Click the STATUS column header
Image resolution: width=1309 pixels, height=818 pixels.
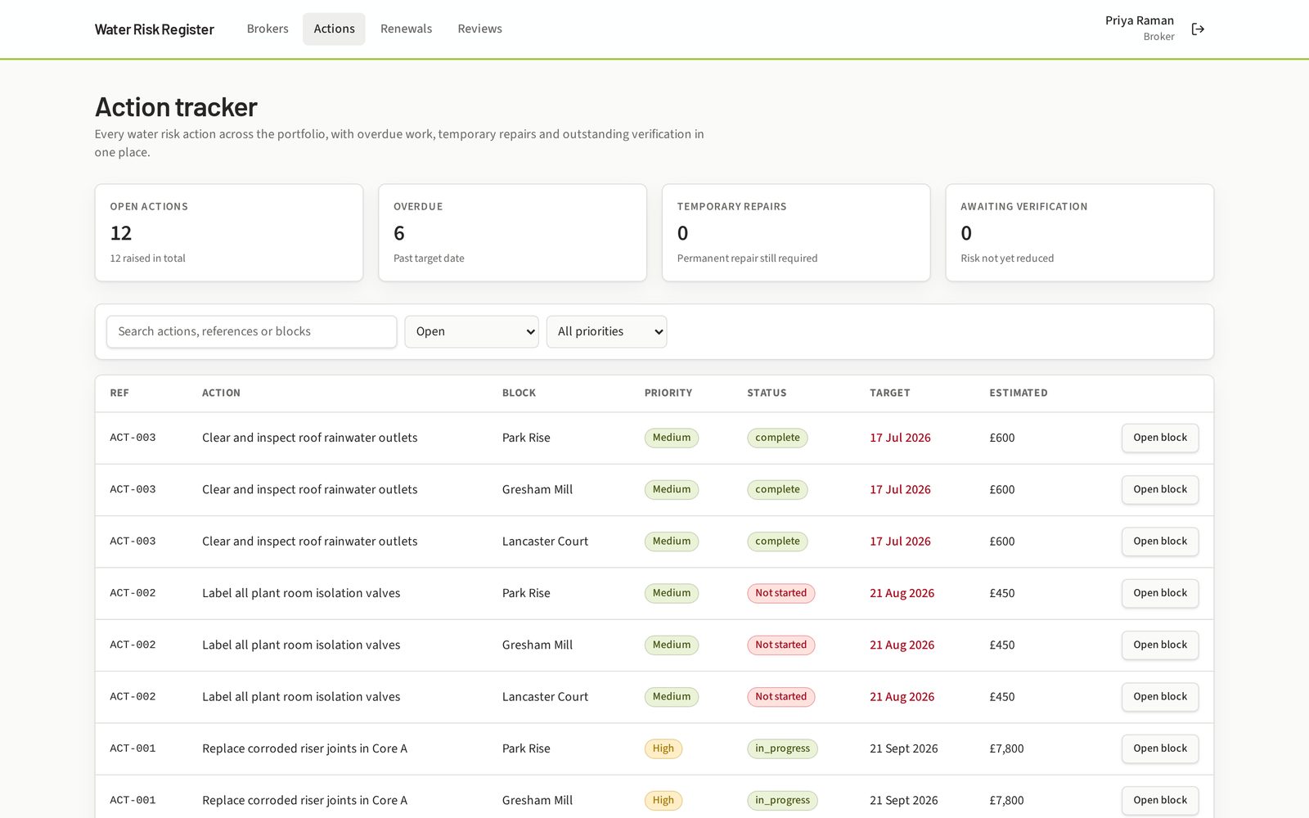tap(767, 393)
